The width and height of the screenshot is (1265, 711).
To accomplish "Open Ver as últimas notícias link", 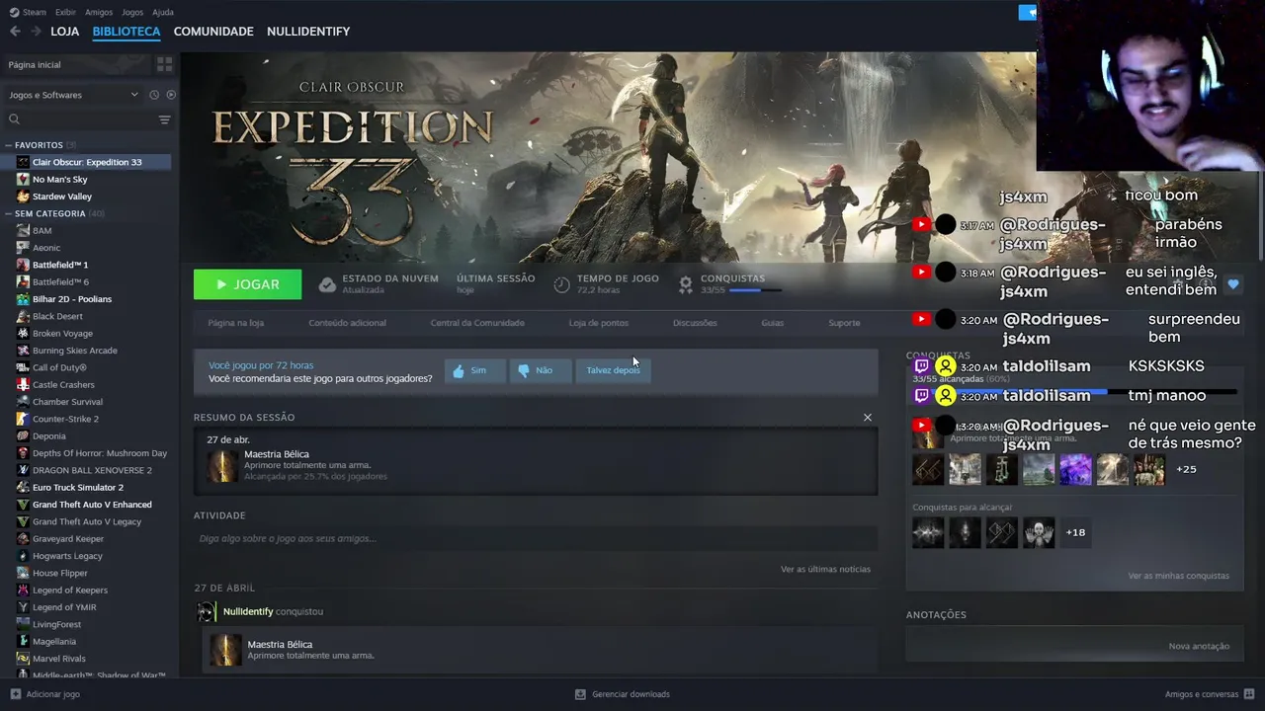I will point(825,570).
